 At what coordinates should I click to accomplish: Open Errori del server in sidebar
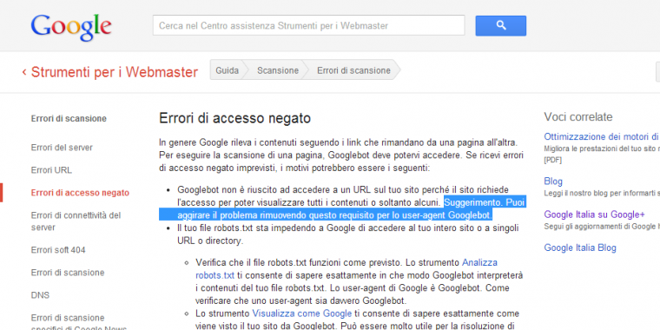(62, 148)
